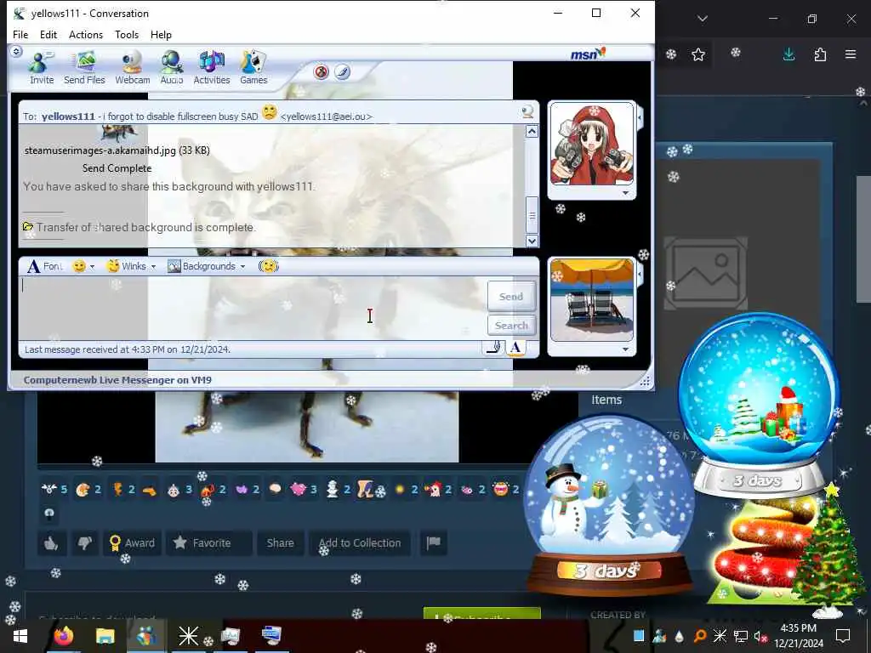
Task: Click the red block contact icon
Action: coord(321,71)
